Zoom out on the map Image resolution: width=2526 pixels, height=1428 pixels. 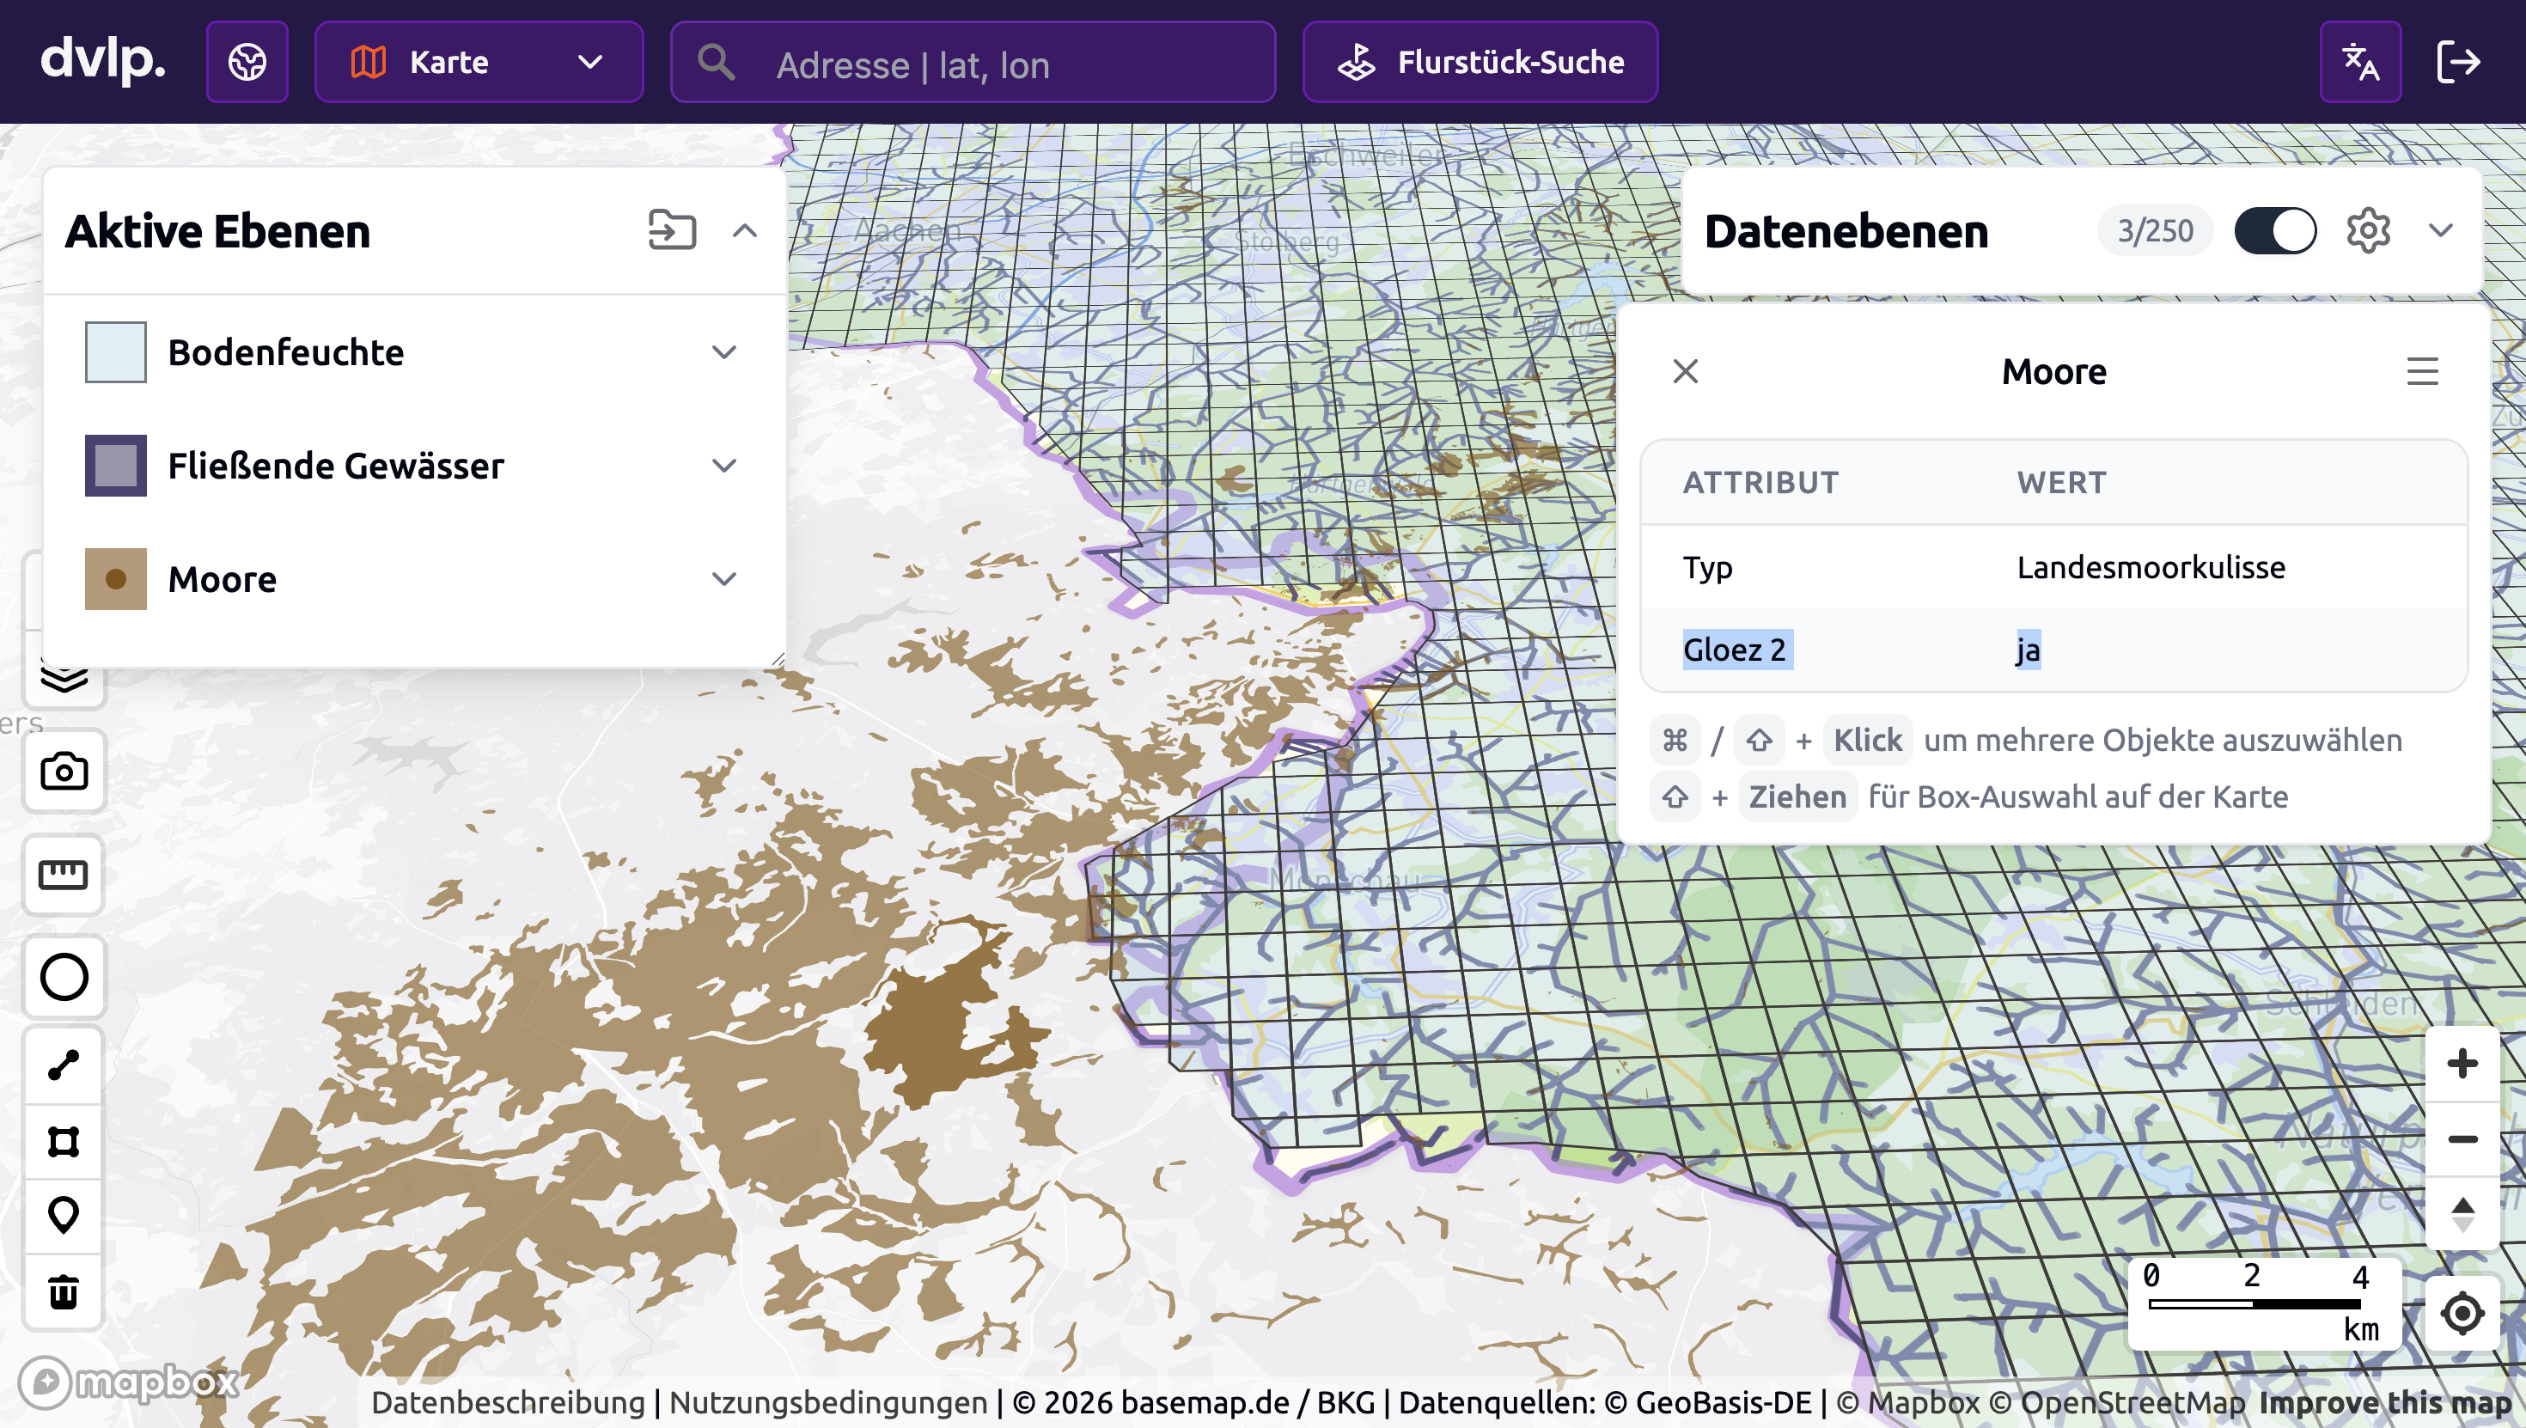[2462, 1138]
